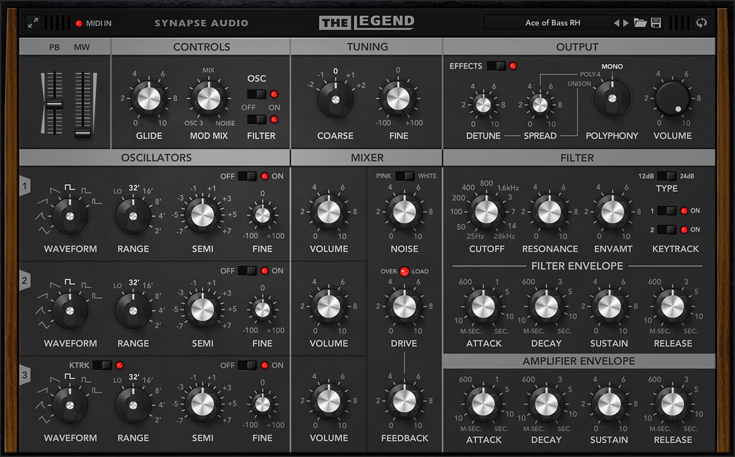
Task: Click the red LED beside the EFFECTS switch
Action: (x=512, y=65)
